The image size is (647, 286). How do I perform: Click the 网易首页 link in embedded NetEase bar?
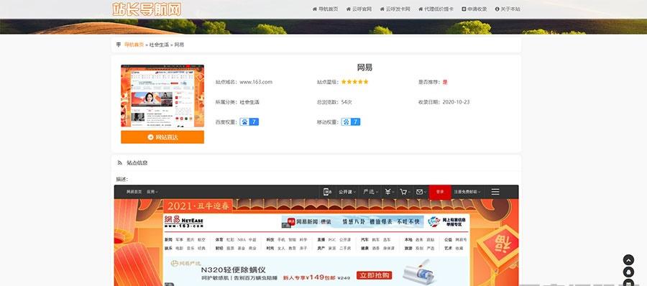click(x=134, y=192)
